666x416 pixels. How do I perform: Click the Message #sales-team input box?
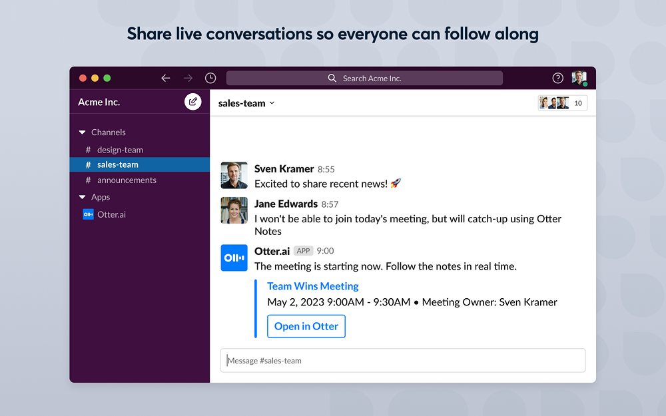[403, 360]
